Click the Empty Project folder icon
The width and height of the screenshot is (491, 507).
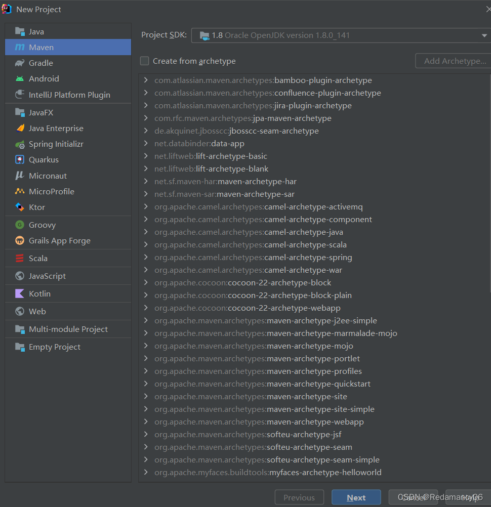coord(20,347)
